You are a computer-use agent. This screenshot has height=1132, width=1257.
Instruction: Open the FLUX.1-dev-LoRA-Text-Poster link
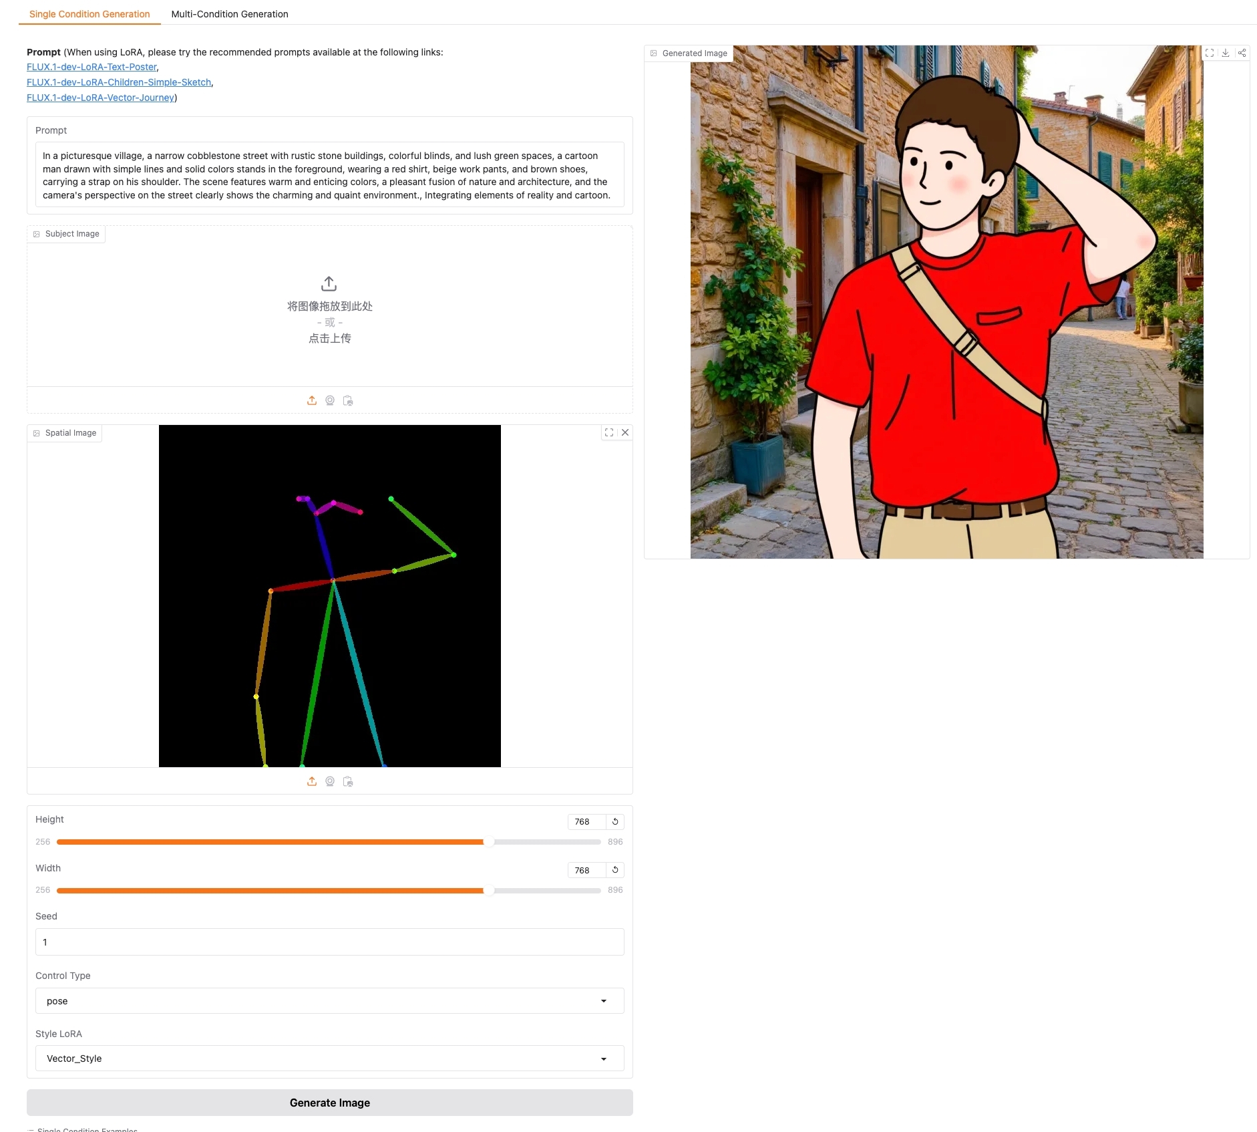[x=92, y=67]
